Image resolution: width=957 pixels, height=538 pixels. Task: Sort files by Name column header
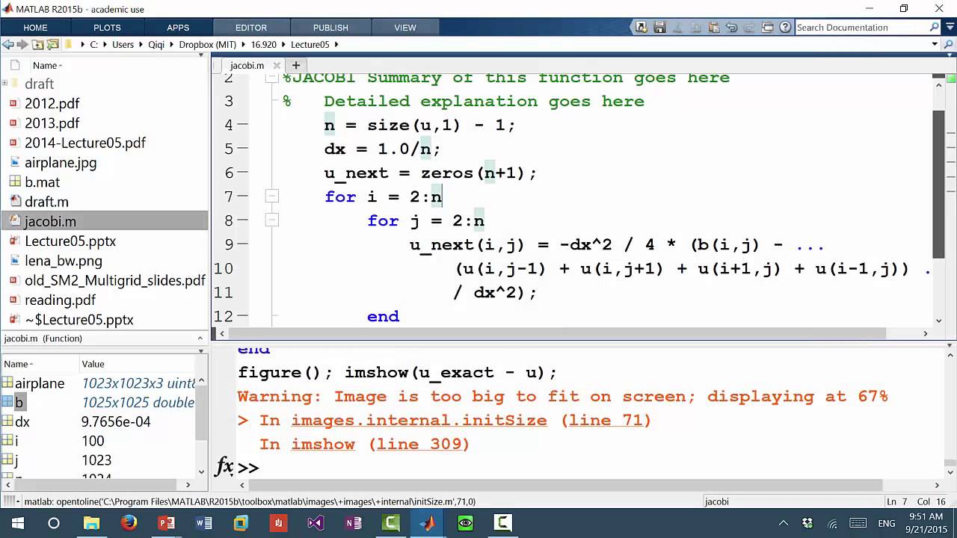46,65
